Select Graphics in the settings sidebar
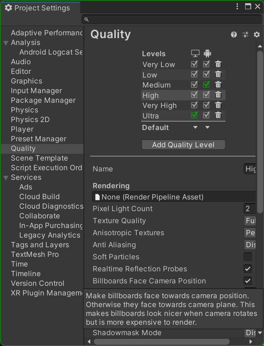 pyautogui.click(x=26, y=81)
